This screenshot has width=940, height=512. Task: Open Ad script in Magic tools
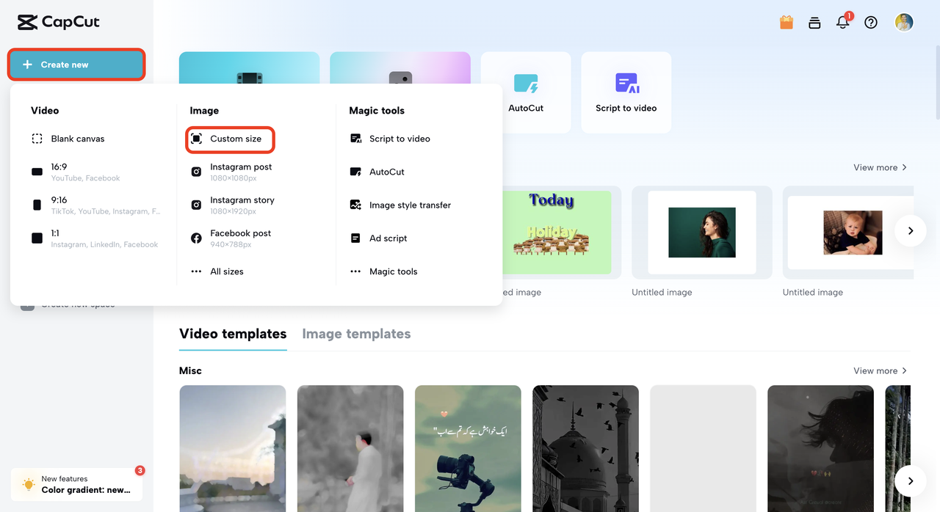388,238
